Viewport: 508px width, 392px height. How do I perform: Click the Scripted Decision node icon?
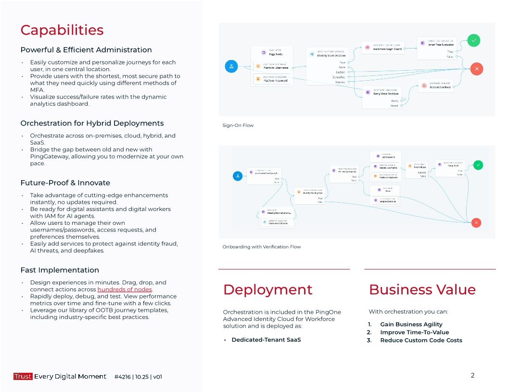[376, 200]
